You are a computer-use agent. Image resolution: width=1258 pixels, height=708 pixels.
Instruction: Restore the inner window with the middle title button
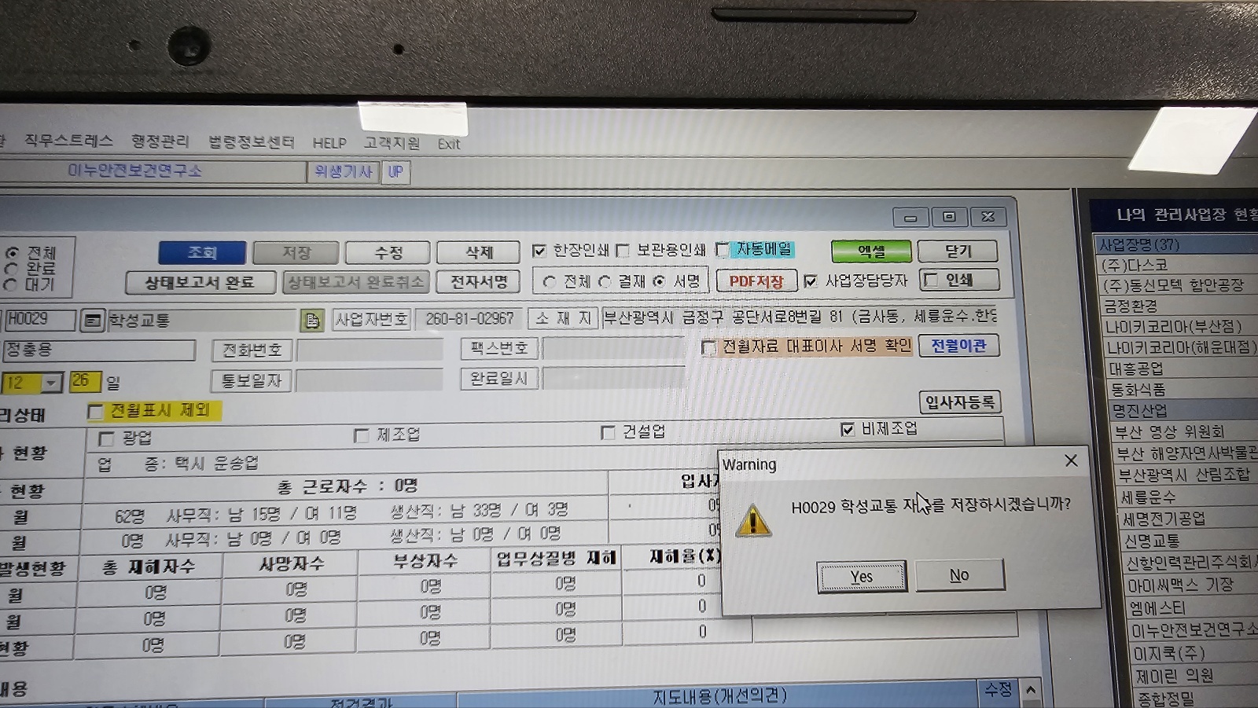click(949, 217)
